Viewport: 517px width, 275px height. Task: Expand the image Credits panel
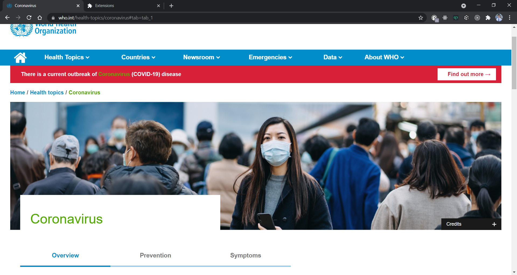pyautogui.click(x=471, y=224)
